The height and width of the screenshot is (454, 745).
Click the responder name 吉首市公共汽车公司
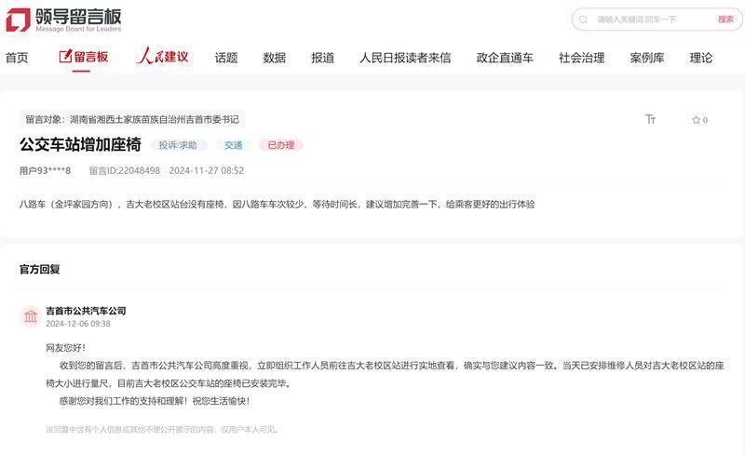(86, 311)
